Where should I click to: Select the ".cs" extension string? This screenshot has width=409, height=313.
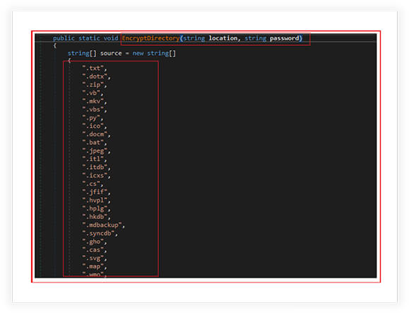point(92,184)
